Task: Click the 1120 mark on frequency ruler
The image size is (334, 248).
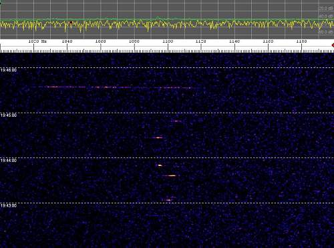Action: [201, 41]
